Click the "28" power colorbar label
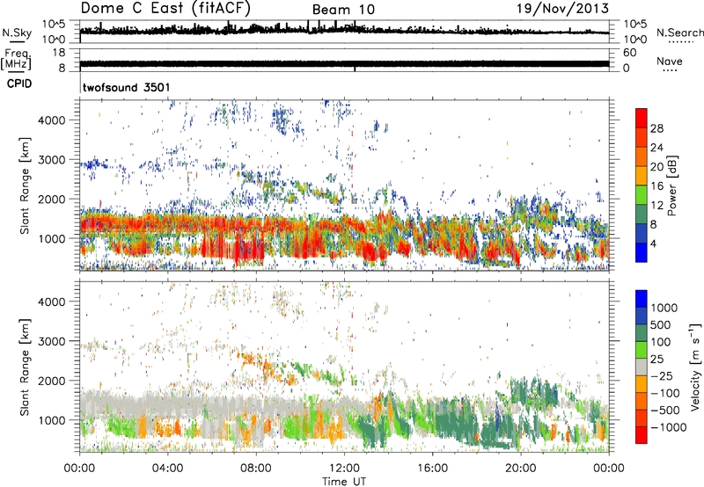The image size is (704, 487). (x=656, y=128)
